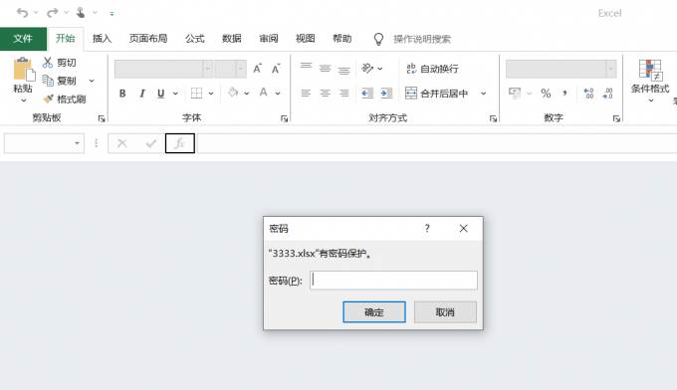Click the 操作说明搜索 search box
677x390 pixels.
tap(422, 39)
